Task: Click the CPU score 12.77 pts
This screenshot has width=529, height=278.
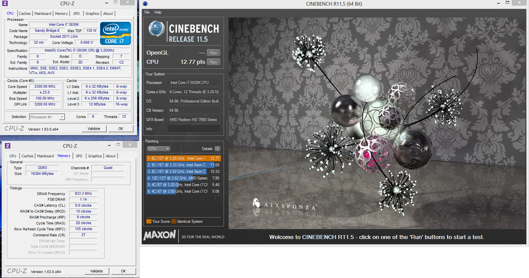Action: (193, 62)
